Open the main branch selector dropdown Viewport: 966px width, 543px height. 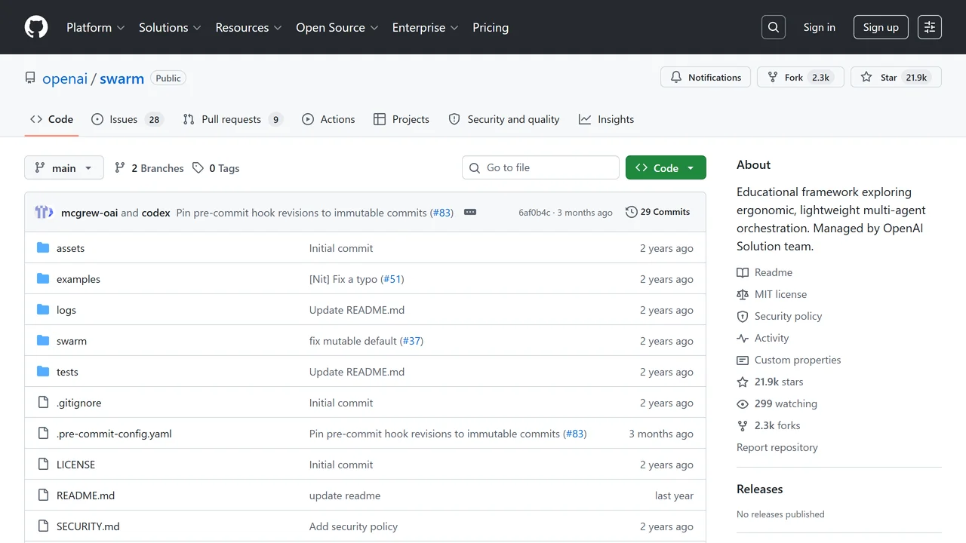(x=64, y=167)
